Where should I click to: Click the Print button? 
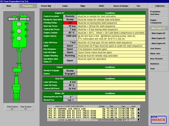(159, 69)
